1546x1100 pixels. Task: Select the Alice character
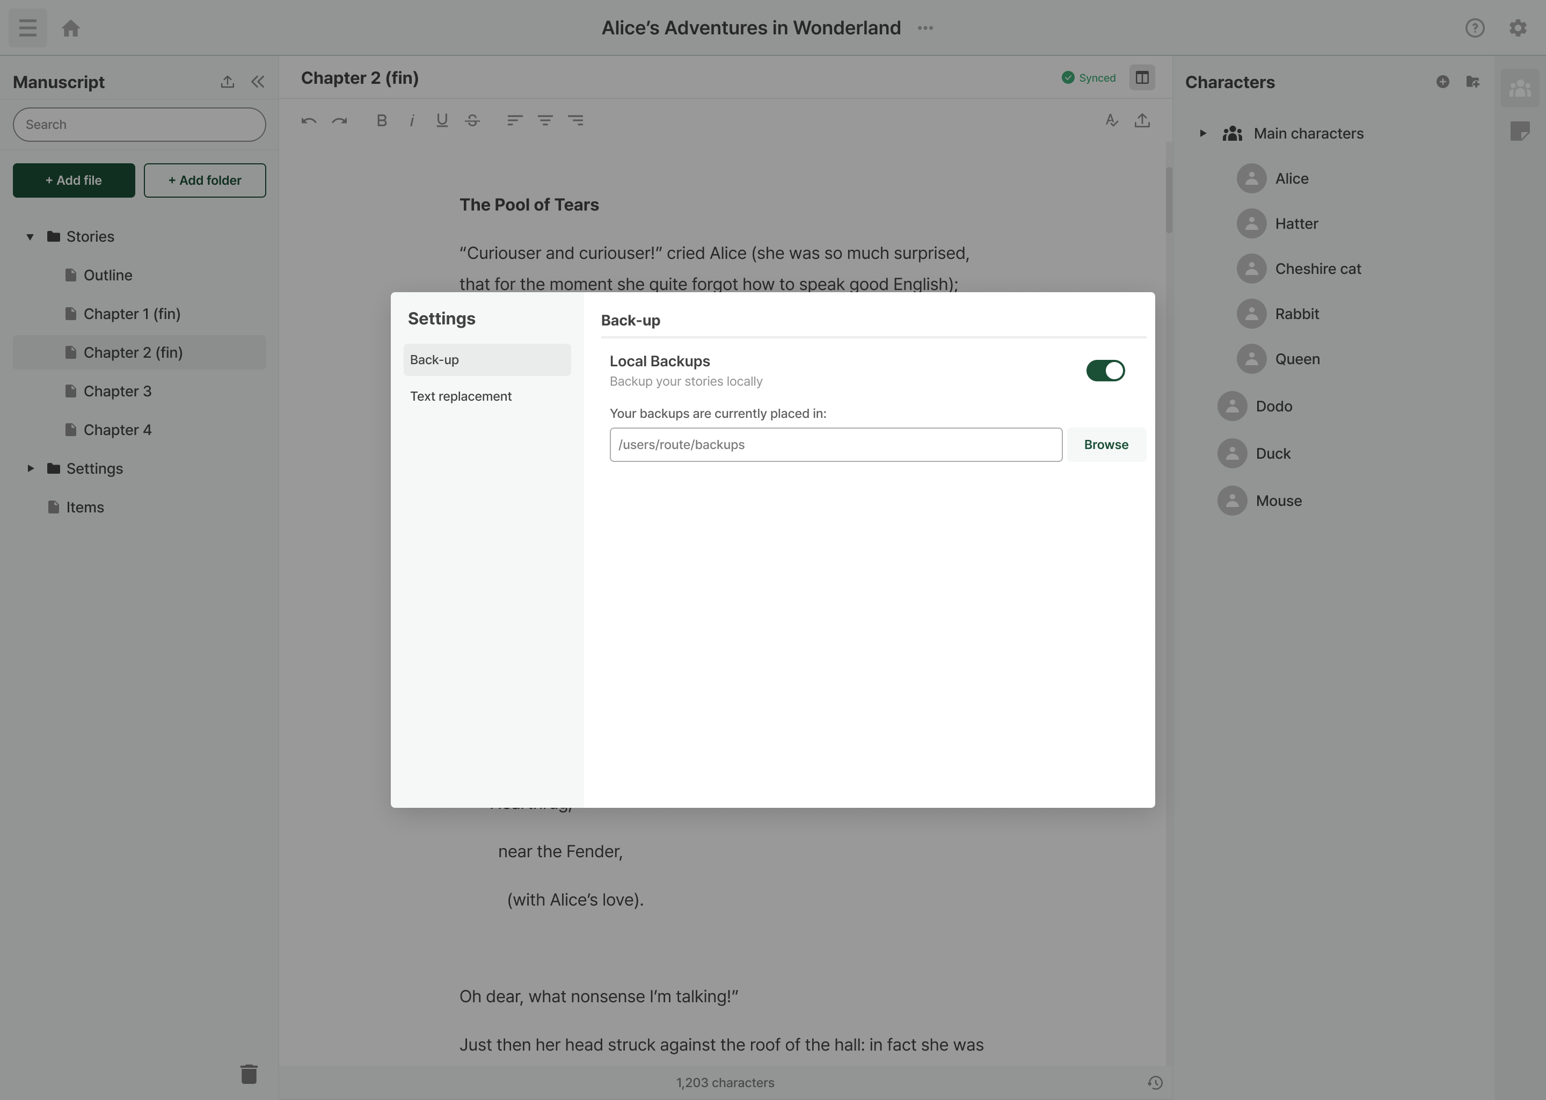(x=1273, y=179)
